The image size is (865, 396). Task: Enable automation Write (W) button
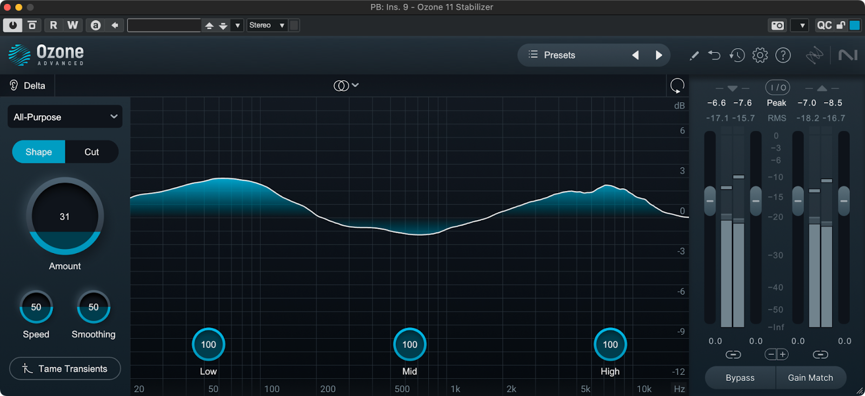[72, 25]
